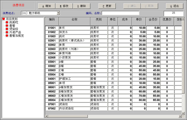Screen dimensions: 187x120
Task: Select row code 06001
Action: (52, 87)
